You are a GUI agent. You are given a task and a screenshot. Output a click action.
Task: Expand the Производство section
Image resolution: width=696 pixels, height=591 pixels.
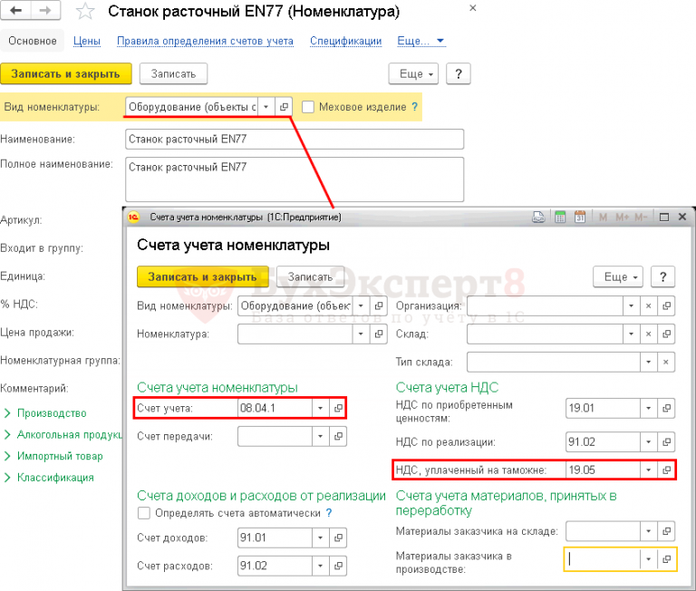44,413
